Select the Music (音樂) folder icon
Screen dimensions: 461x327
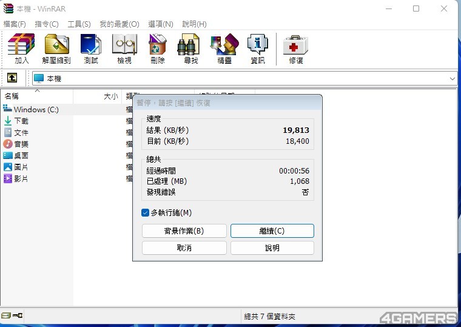coord(8,144)
